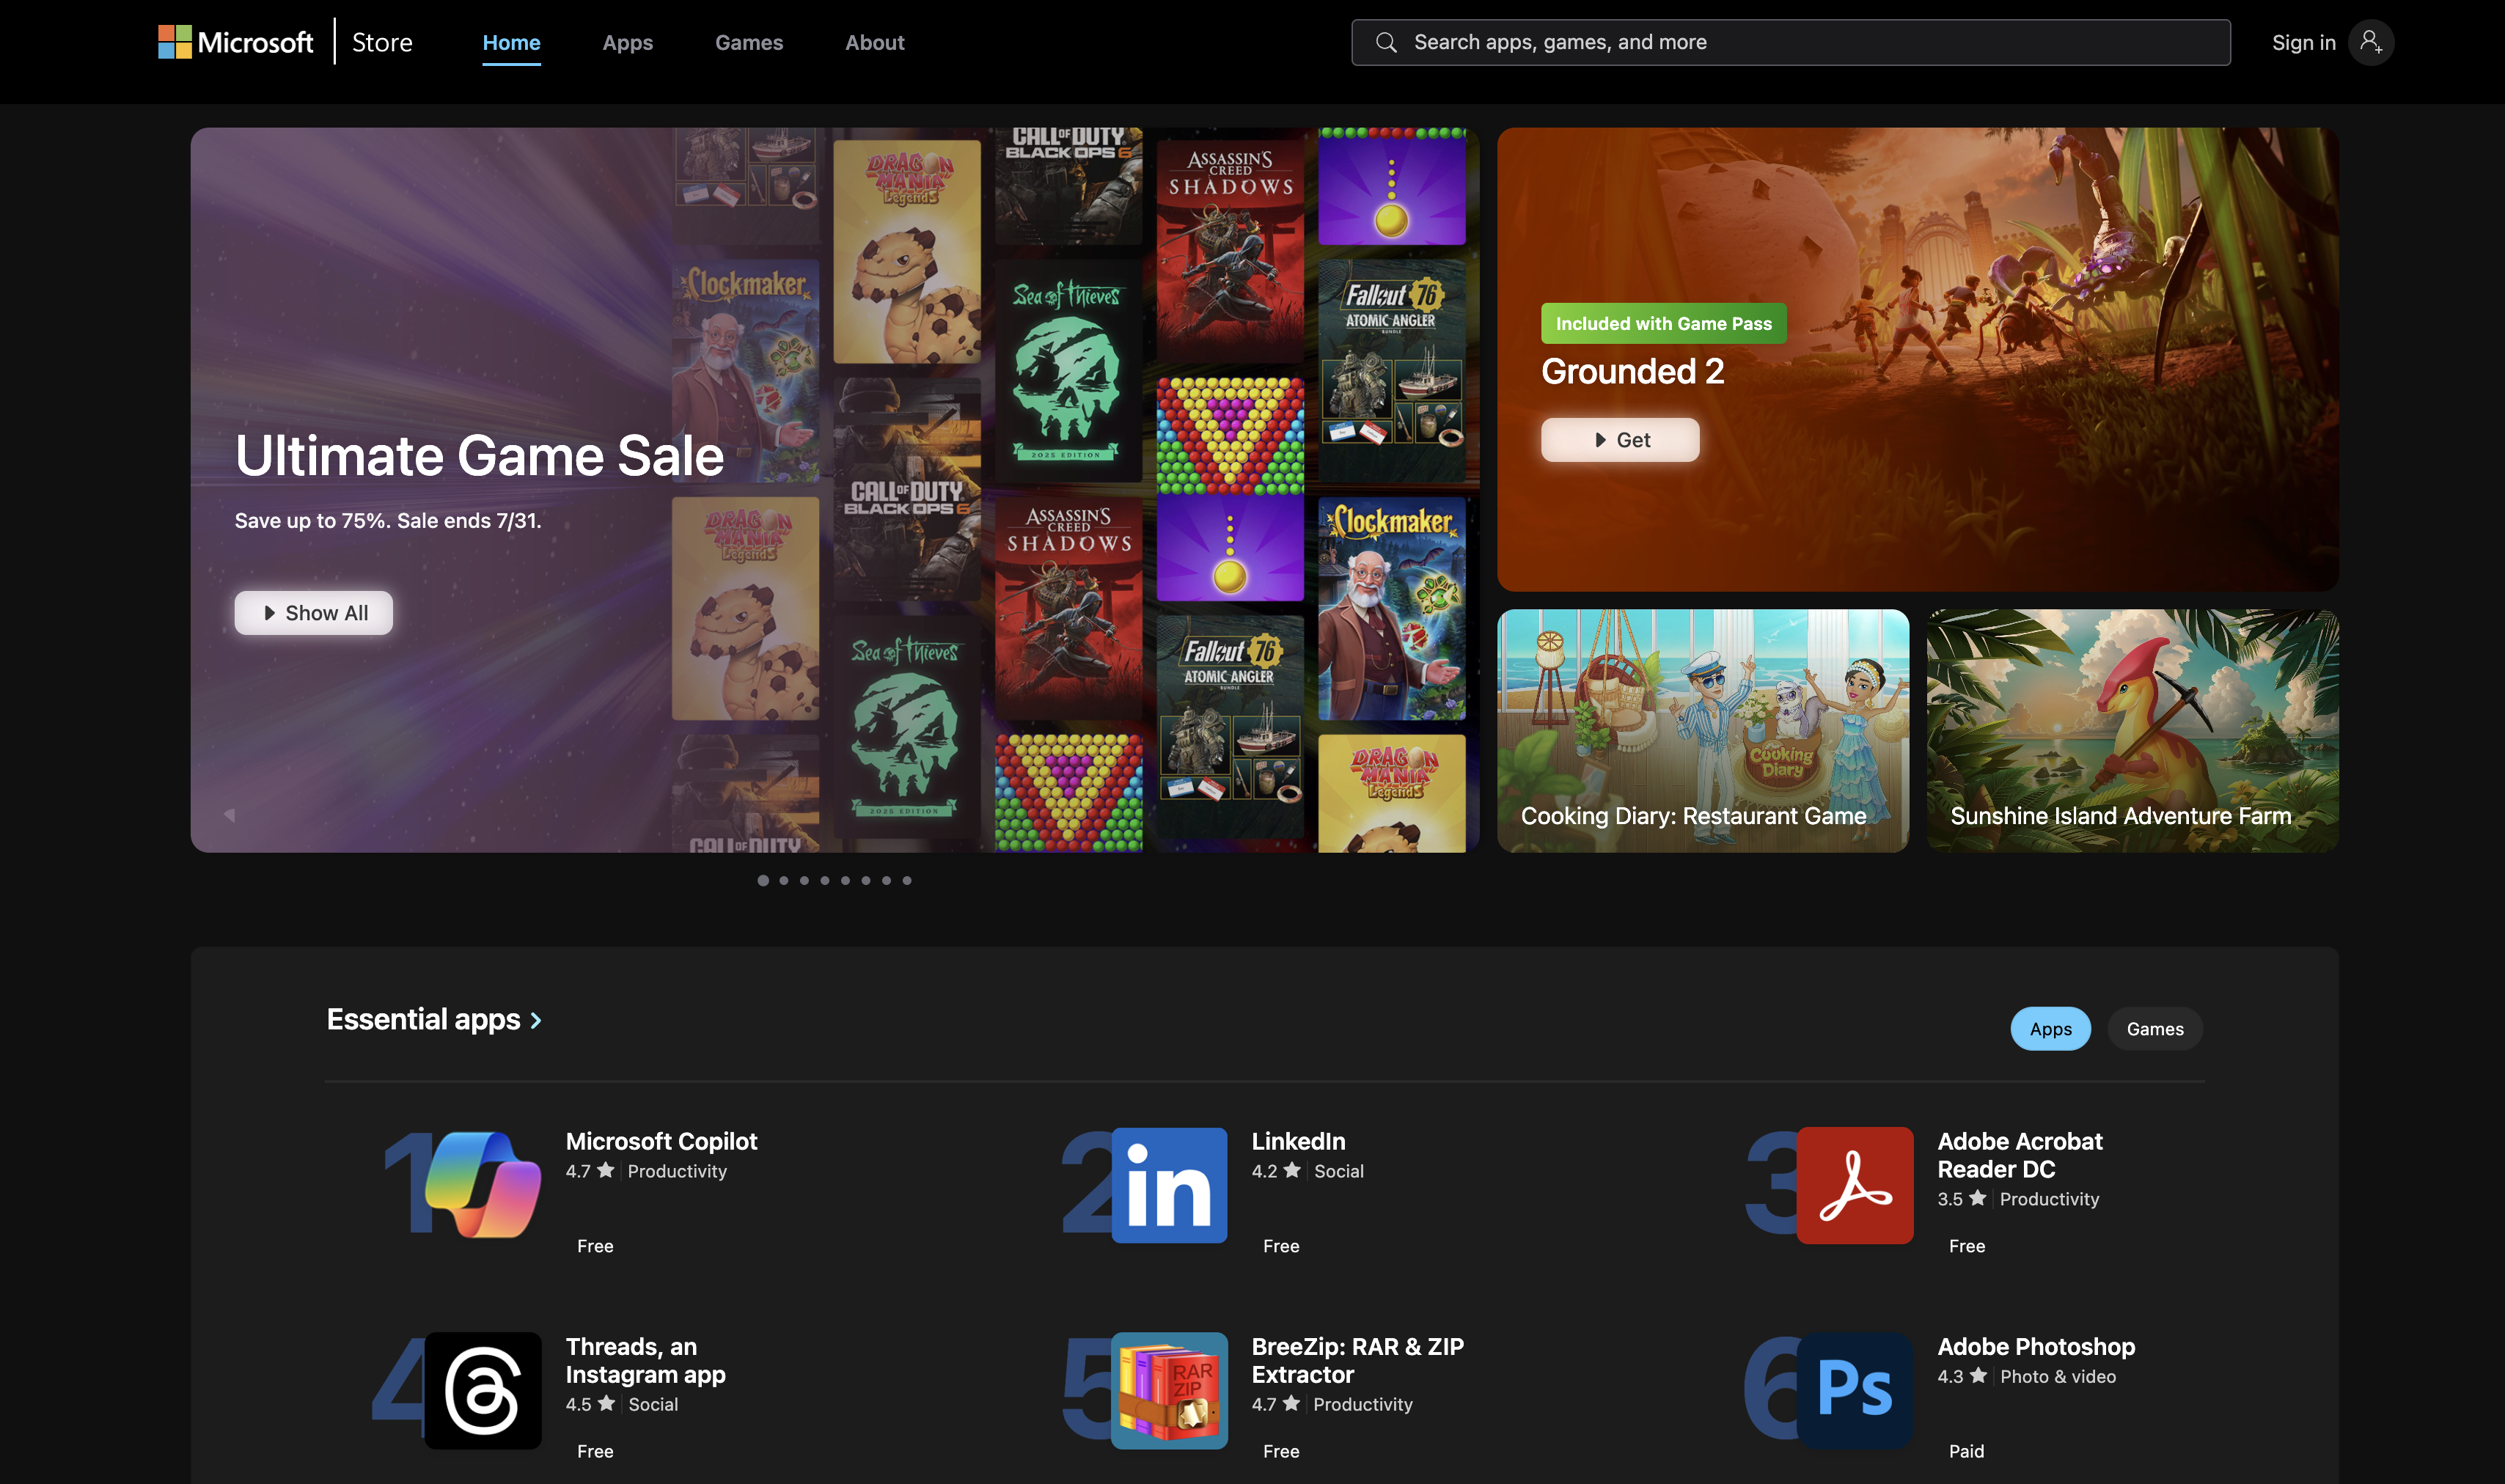Open the LinkedIn app icon
This screenshot has width=2505, height=1484.
click(1169, 1185)
